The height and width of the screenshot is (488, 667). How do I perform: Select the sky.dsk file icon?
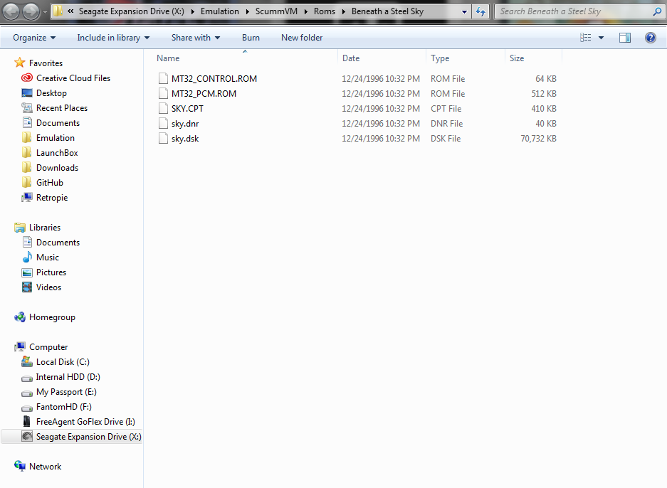163,138
